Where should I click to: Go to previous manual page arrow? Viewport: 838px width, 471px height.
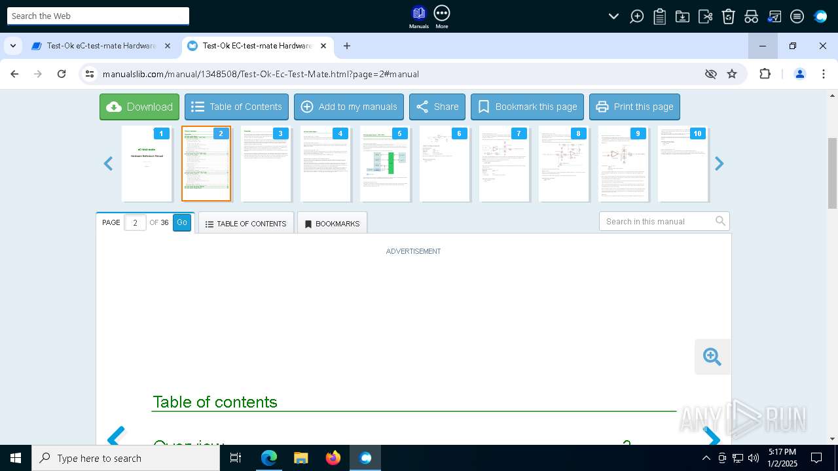pyautogui.click(x=116, y=436)
